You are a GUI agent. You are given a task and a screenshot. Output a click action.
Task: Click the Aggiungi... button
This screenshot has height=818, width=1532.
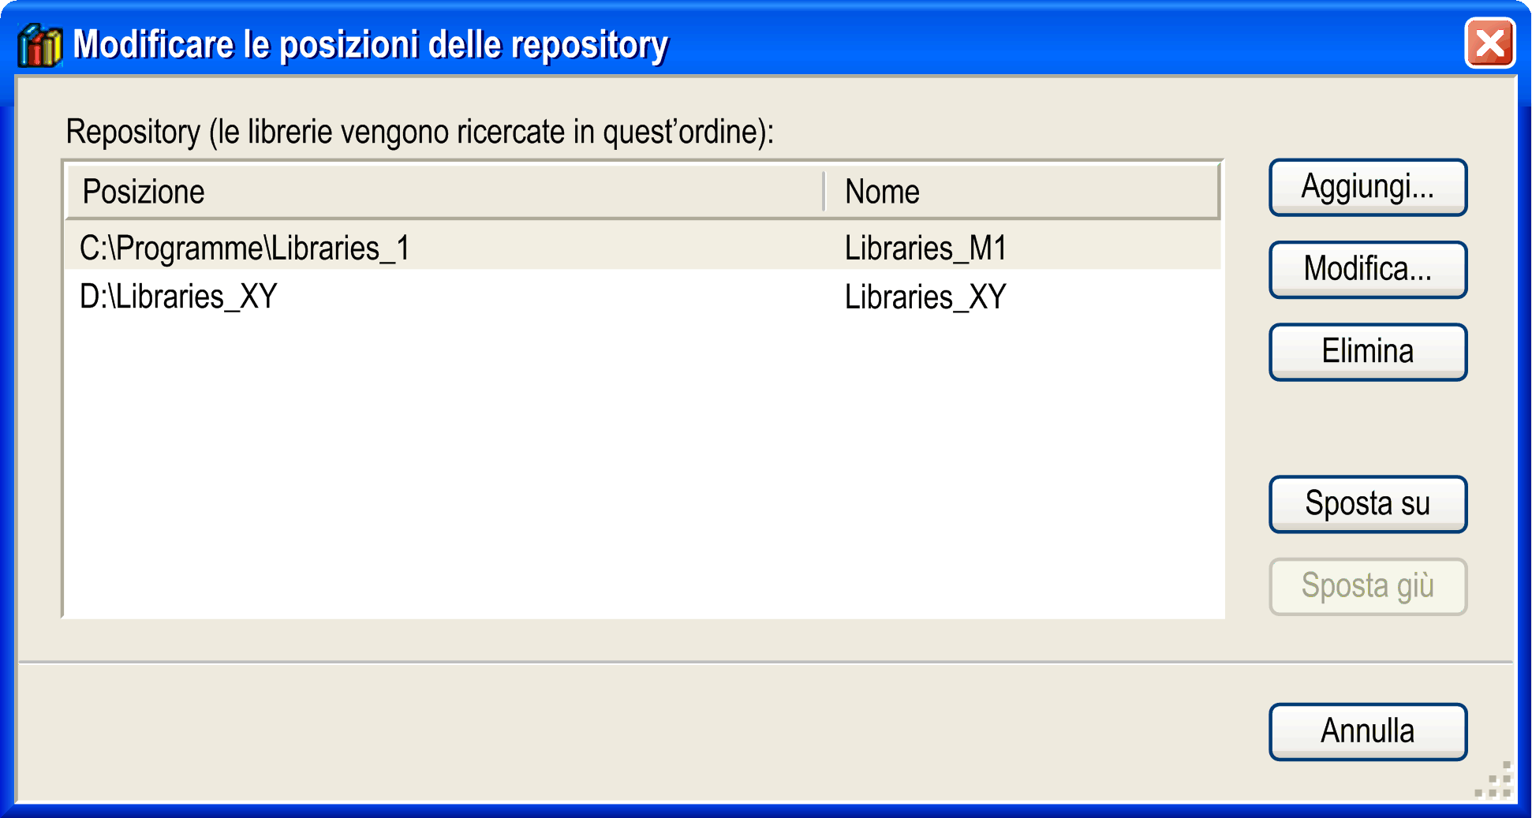[1367, 187]
